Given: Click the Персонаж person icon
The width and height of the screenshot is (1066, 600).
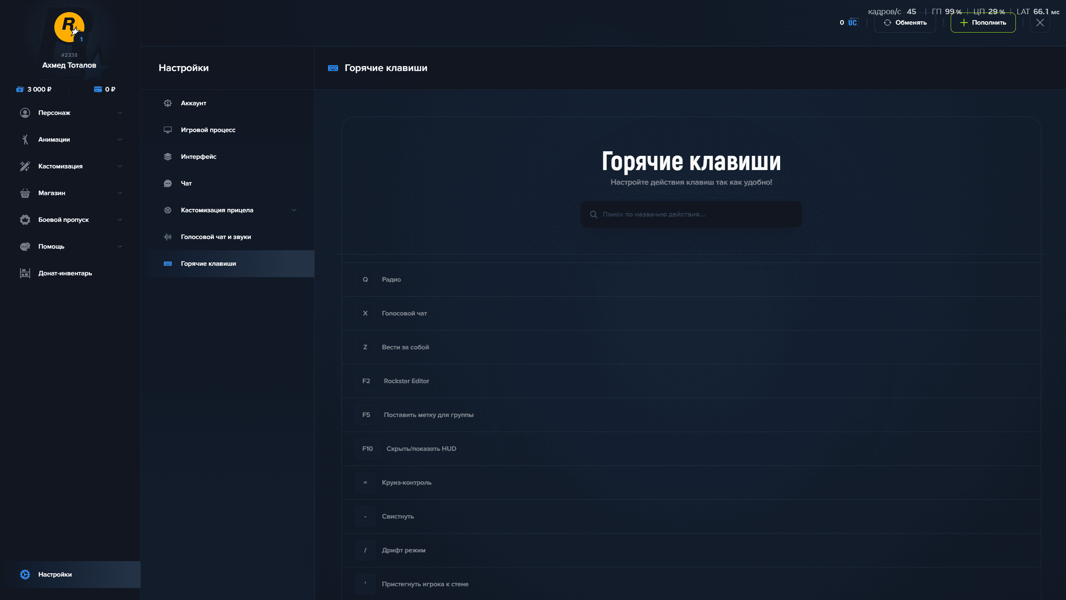Looking at the screenshot, I should point(25,113).
